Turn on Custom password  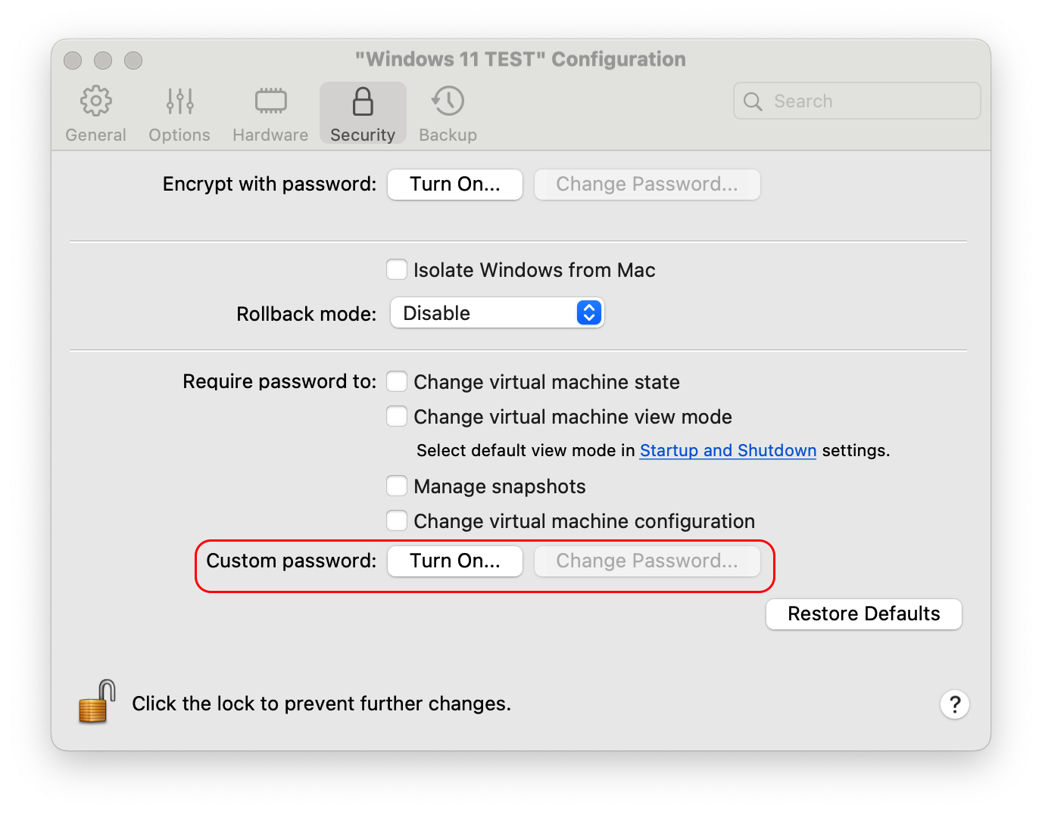(454, 561)
